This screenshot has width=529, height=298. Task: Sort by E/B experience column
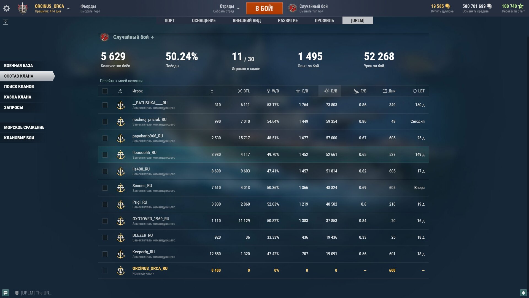pos(302,91)
